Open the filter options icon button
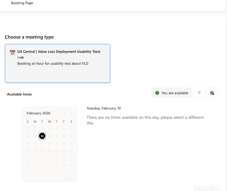Image resolution: width=227 pixels, height=191 pixels. (199, 93)
